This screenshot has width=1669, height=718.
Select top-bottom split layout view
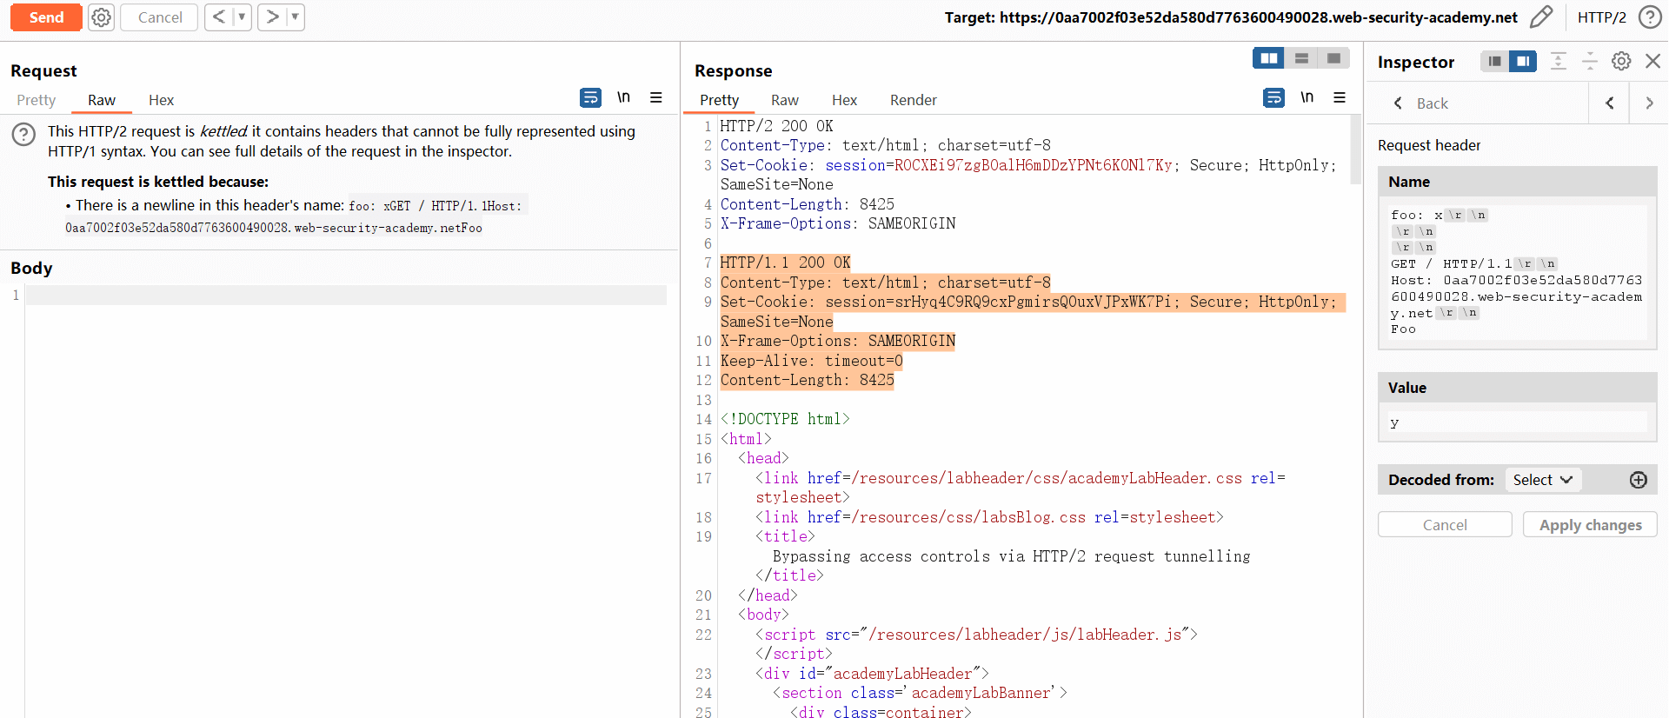click(1301, 58)
